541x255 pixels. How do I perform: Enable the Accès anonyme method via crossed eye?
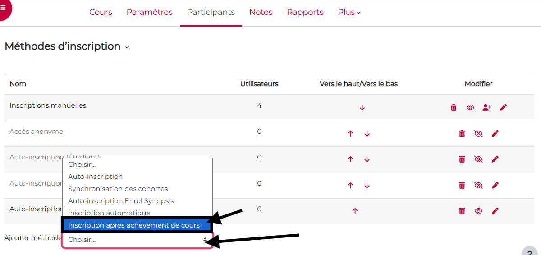point(478,133)
